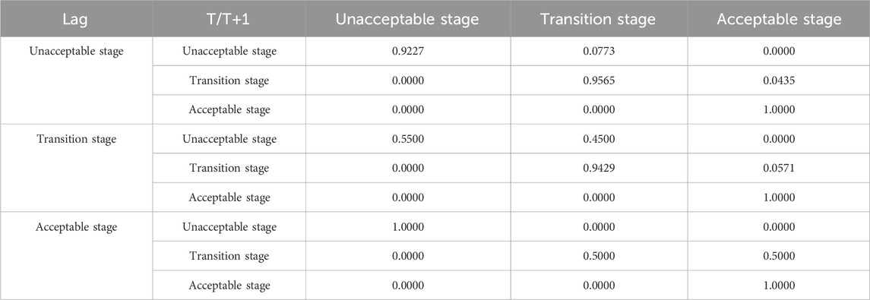Image resolution: width=870 pixels, height=300 pixels.
Task: Select the Unacceptable stage lag row label
Action: (77, 52)
